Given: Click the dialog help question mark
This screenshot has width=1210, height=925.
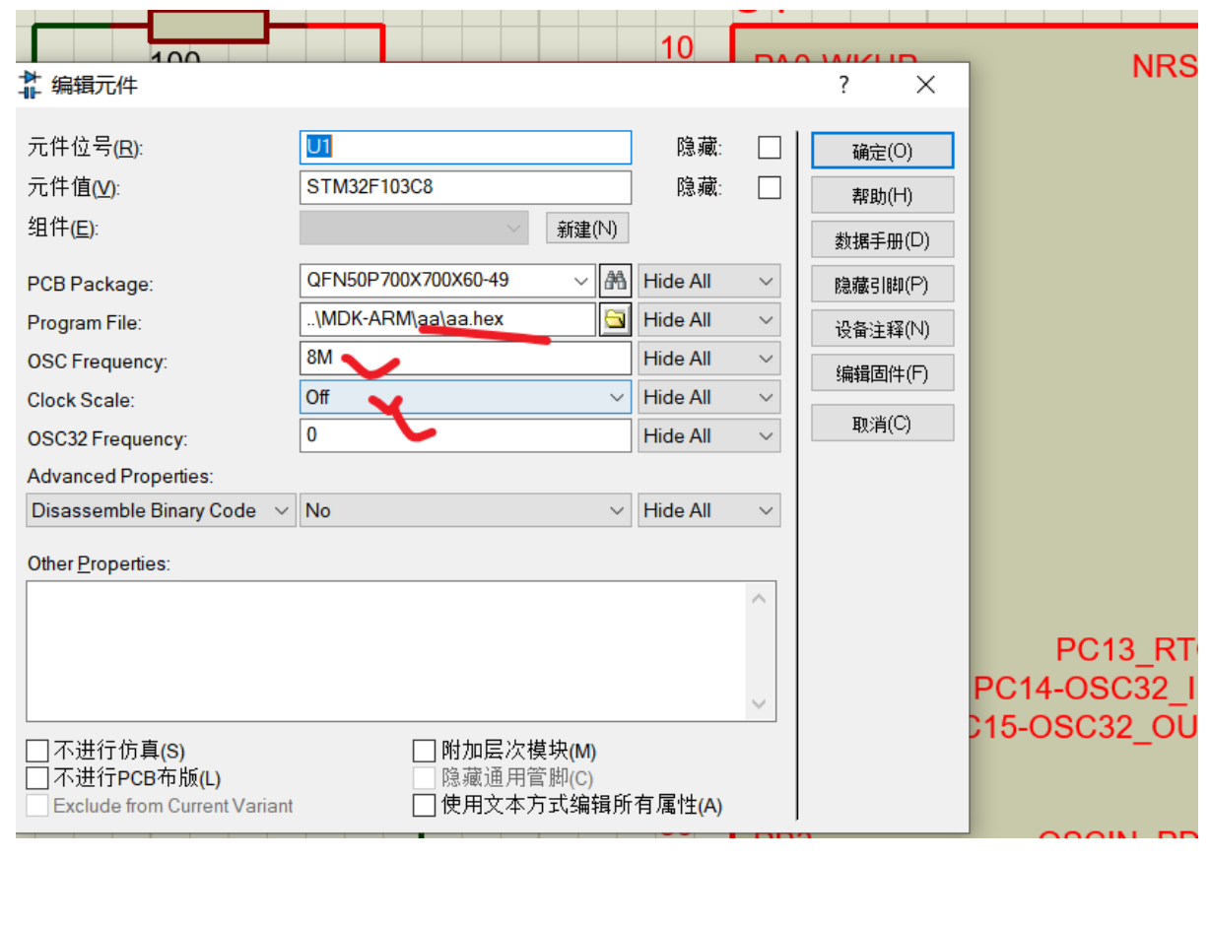Looking at the screenshot, I should 843,85.
